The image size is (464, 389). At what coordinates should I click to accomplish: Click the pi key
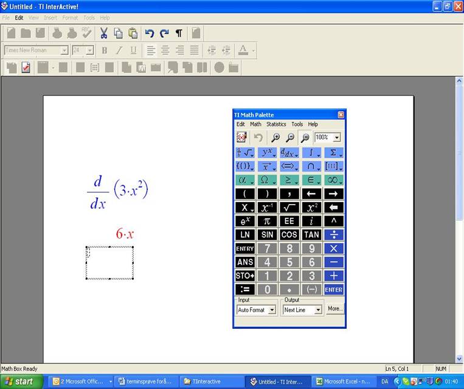pos(267,221)
